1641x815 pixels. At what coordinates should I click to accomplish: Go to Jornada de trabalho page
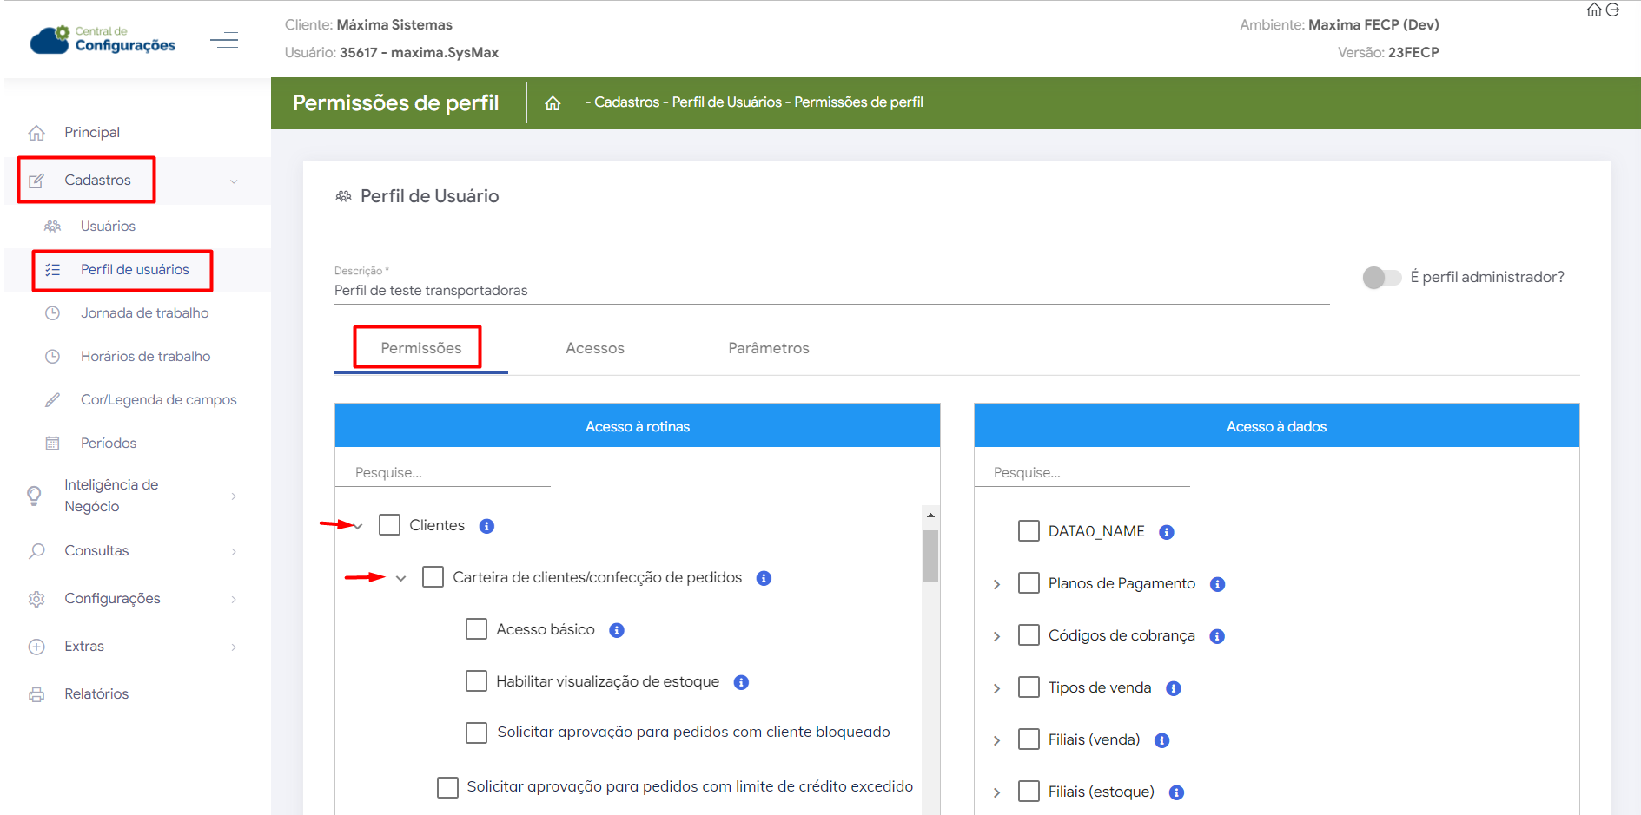(x=144, y=312)
